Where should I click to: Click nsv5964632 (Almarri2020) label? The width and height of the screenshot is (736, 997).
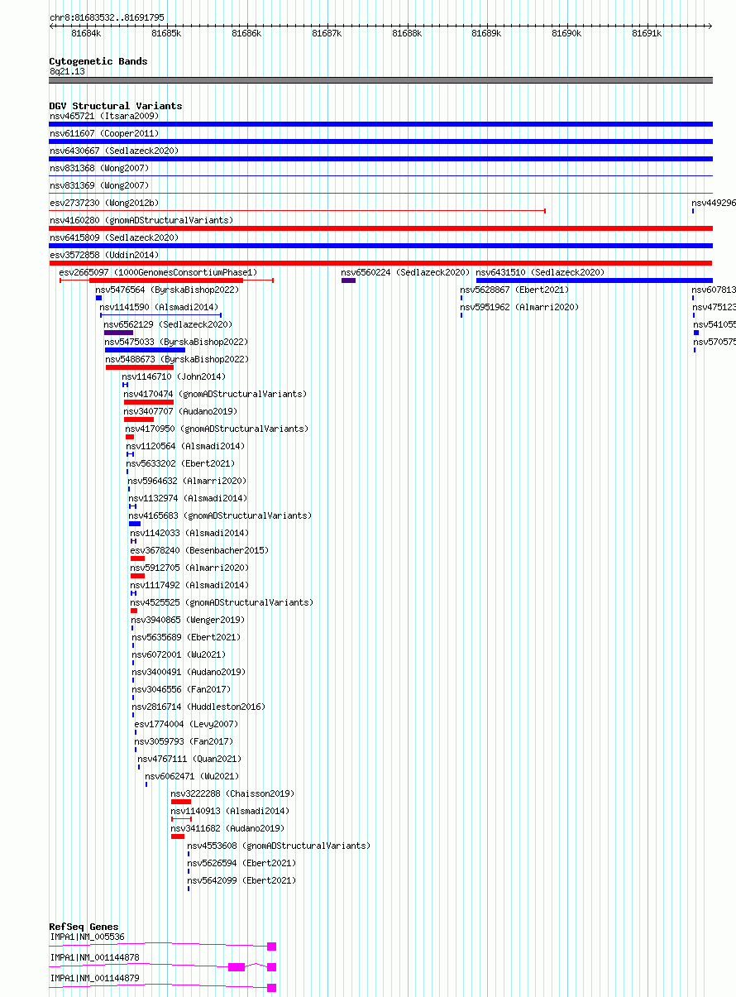pos(187,481)
